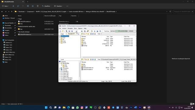This screenshot has width=195, height=110.
Task: Click the exit icon at UltraISO toolbar end
Action: (100, 31)
